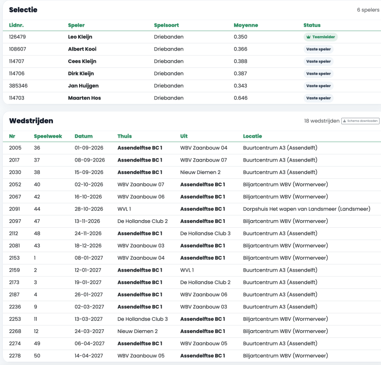Click the Moyenne column header
This screenshot has height=365, width=381.
(x=246, y=25)
